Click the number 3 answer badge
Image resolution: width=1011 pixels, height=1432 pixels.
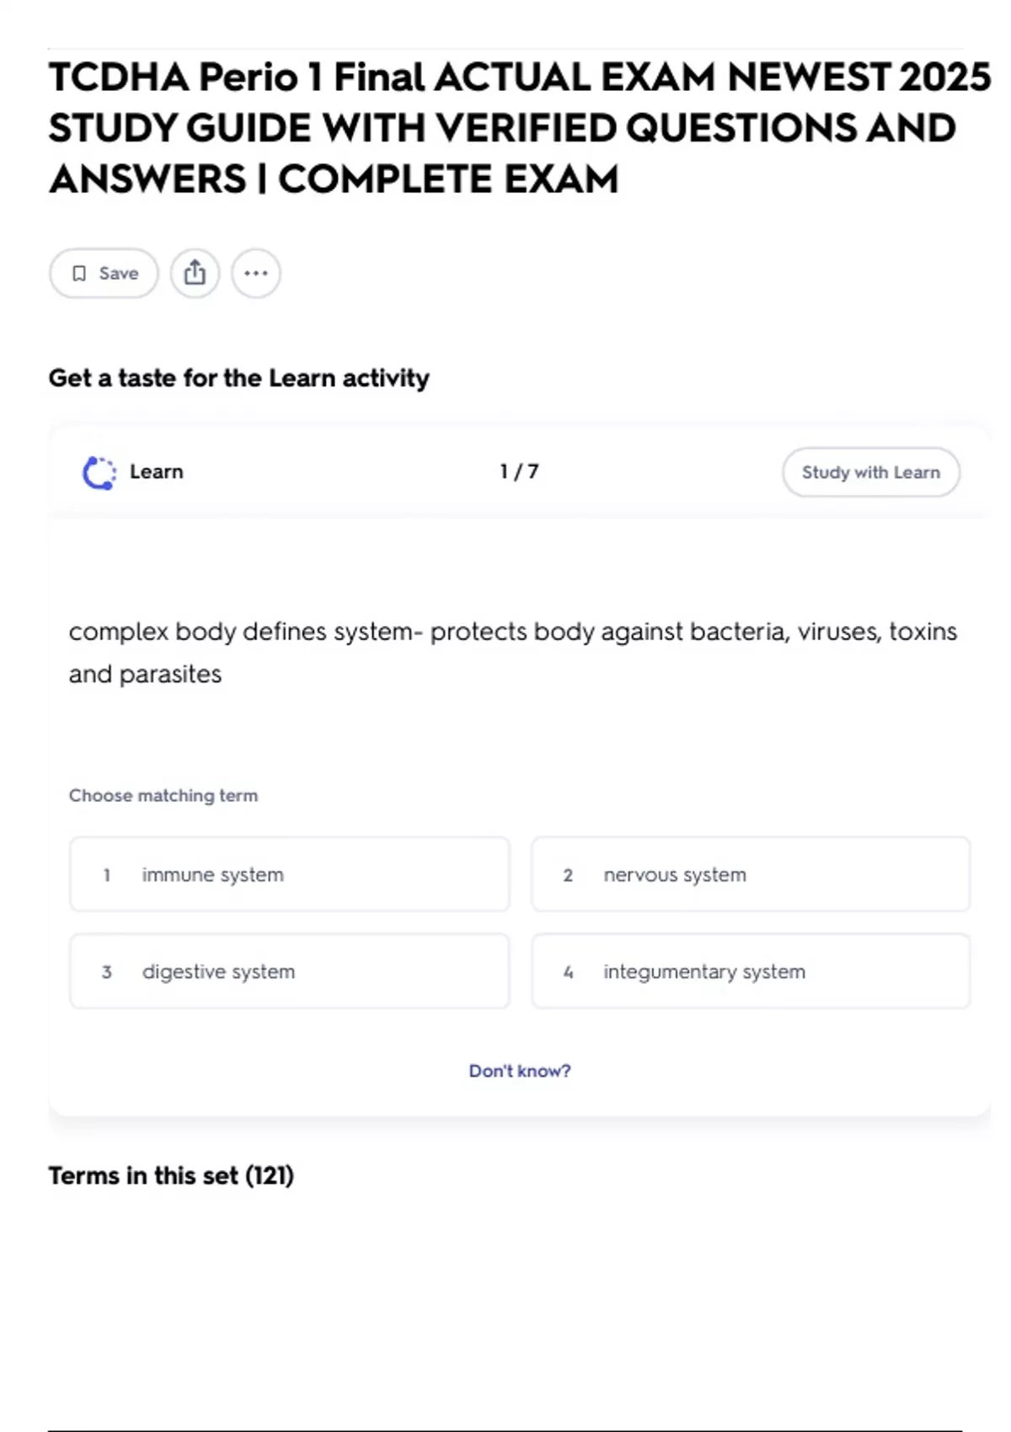(x=107, y=972)
